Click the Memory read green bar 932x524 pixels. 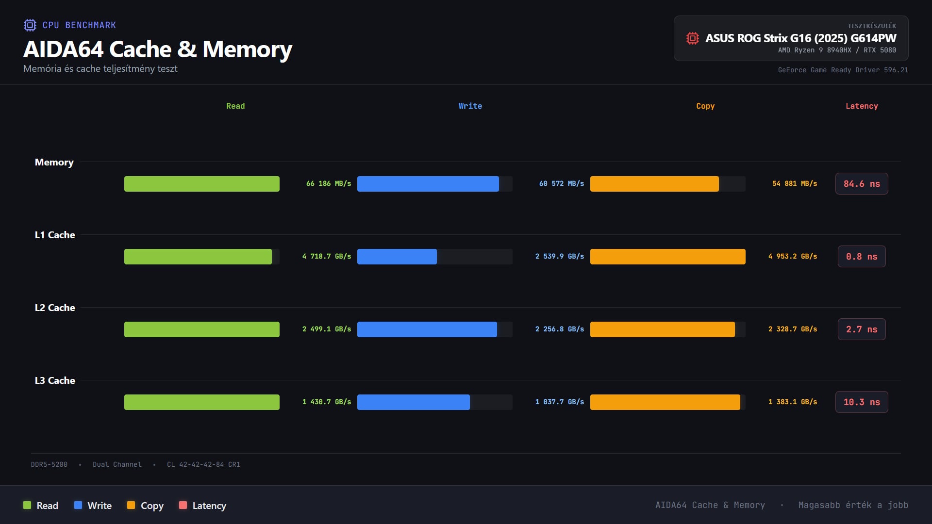click(201, 184)
